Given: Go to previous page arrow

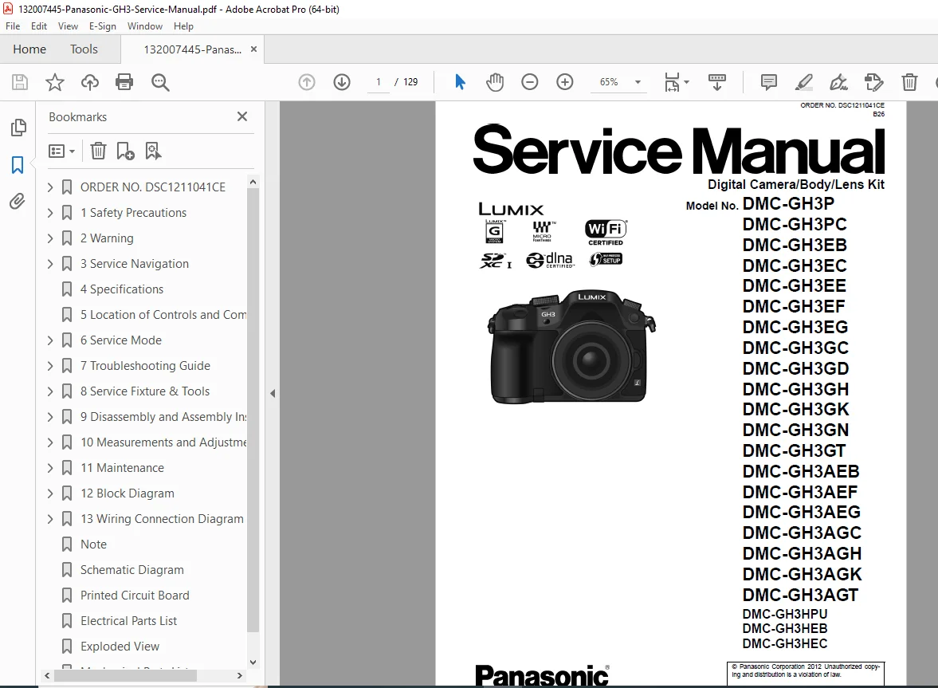Looking at the screenshot, I should pyautogui.click(x=307, y=82).
